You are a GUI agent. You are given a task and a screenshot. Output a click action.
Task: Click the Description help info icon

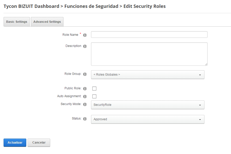tap(85, 46)
